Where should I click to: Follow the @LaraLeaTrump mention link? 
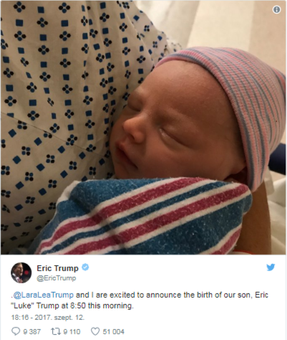coord(44,295)
